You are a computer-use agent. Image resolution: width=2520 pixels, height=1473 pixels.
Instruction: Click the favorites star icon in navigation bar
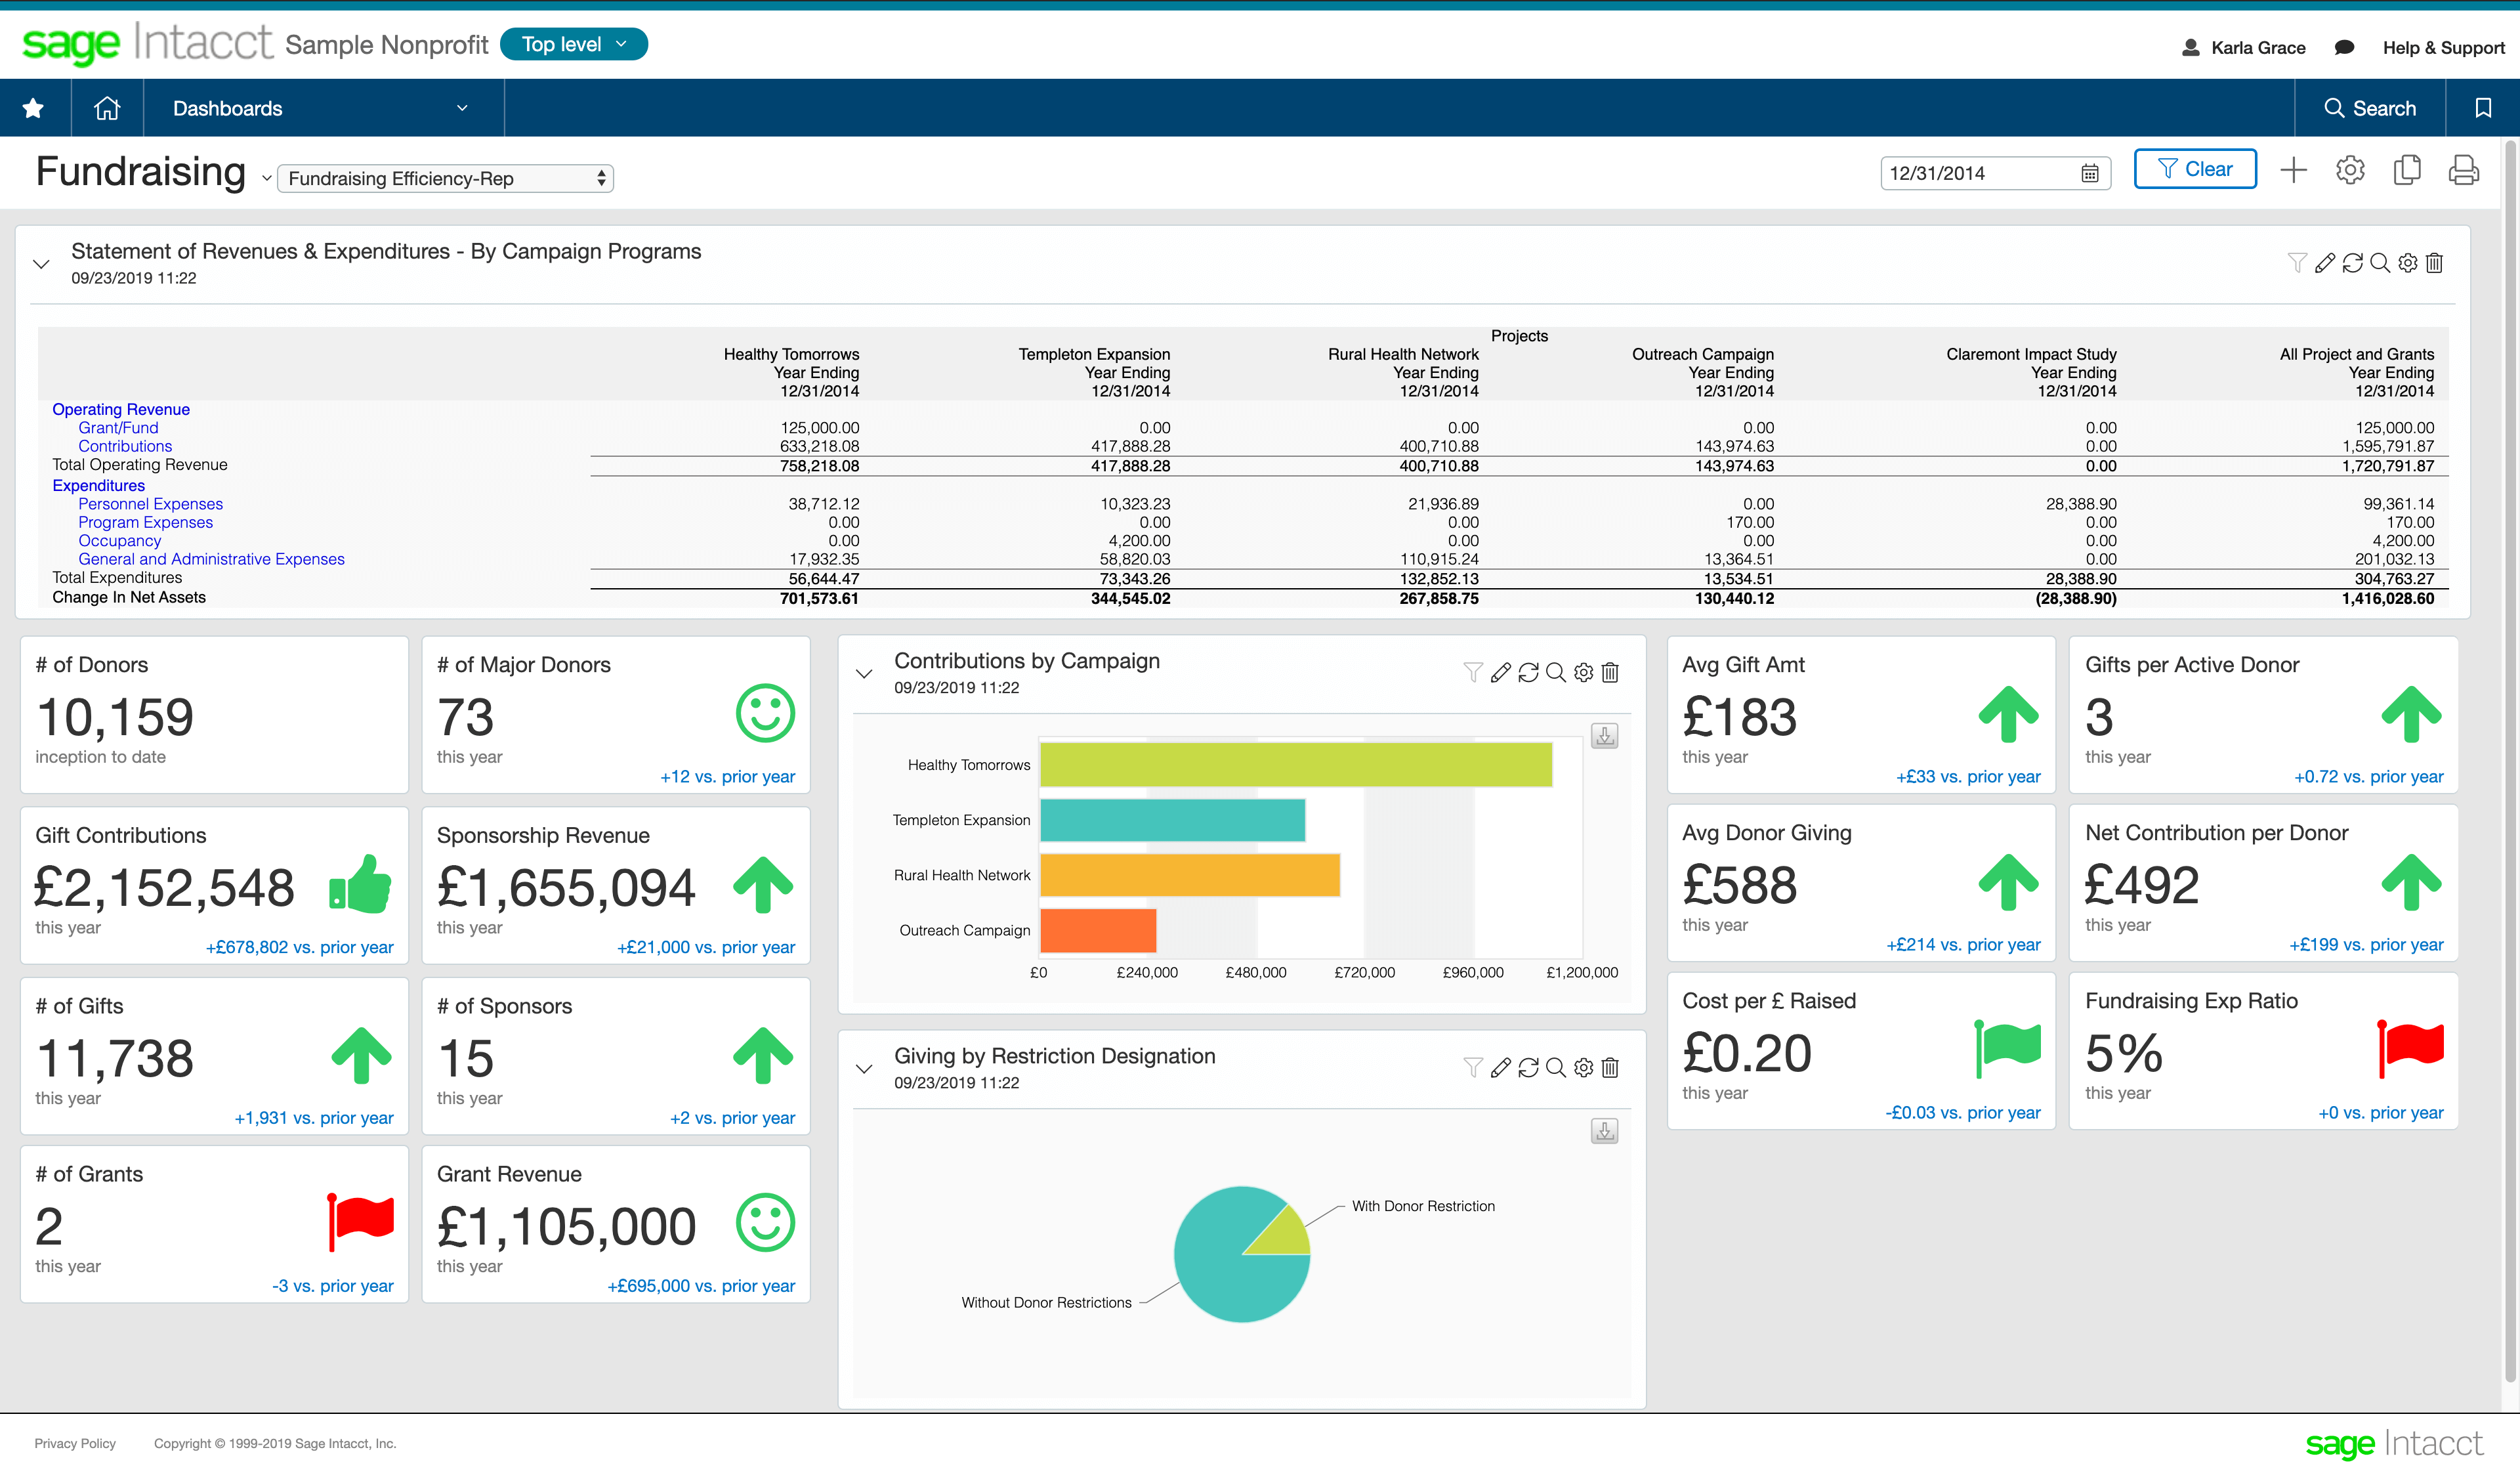tap(34, 108)
